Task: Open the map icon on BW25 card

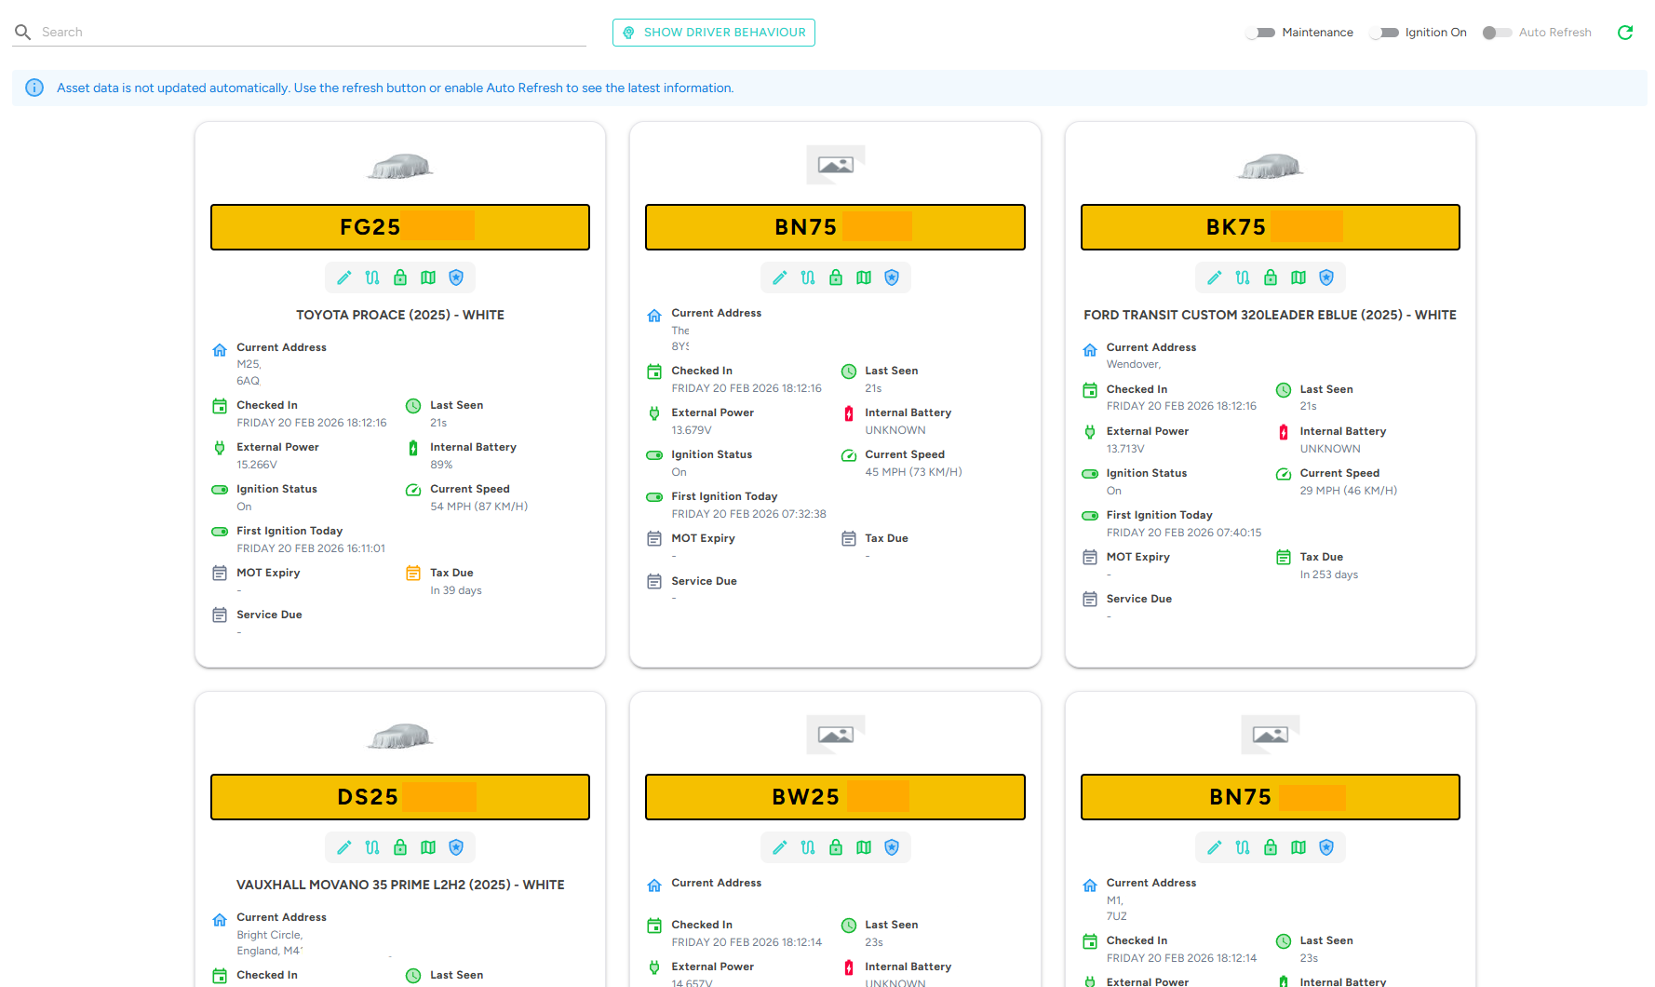Action: (x=864, y=847)
